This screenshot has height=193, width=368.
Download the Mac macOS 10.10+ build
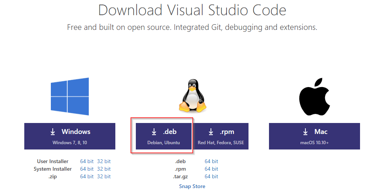tap(314, 136)
